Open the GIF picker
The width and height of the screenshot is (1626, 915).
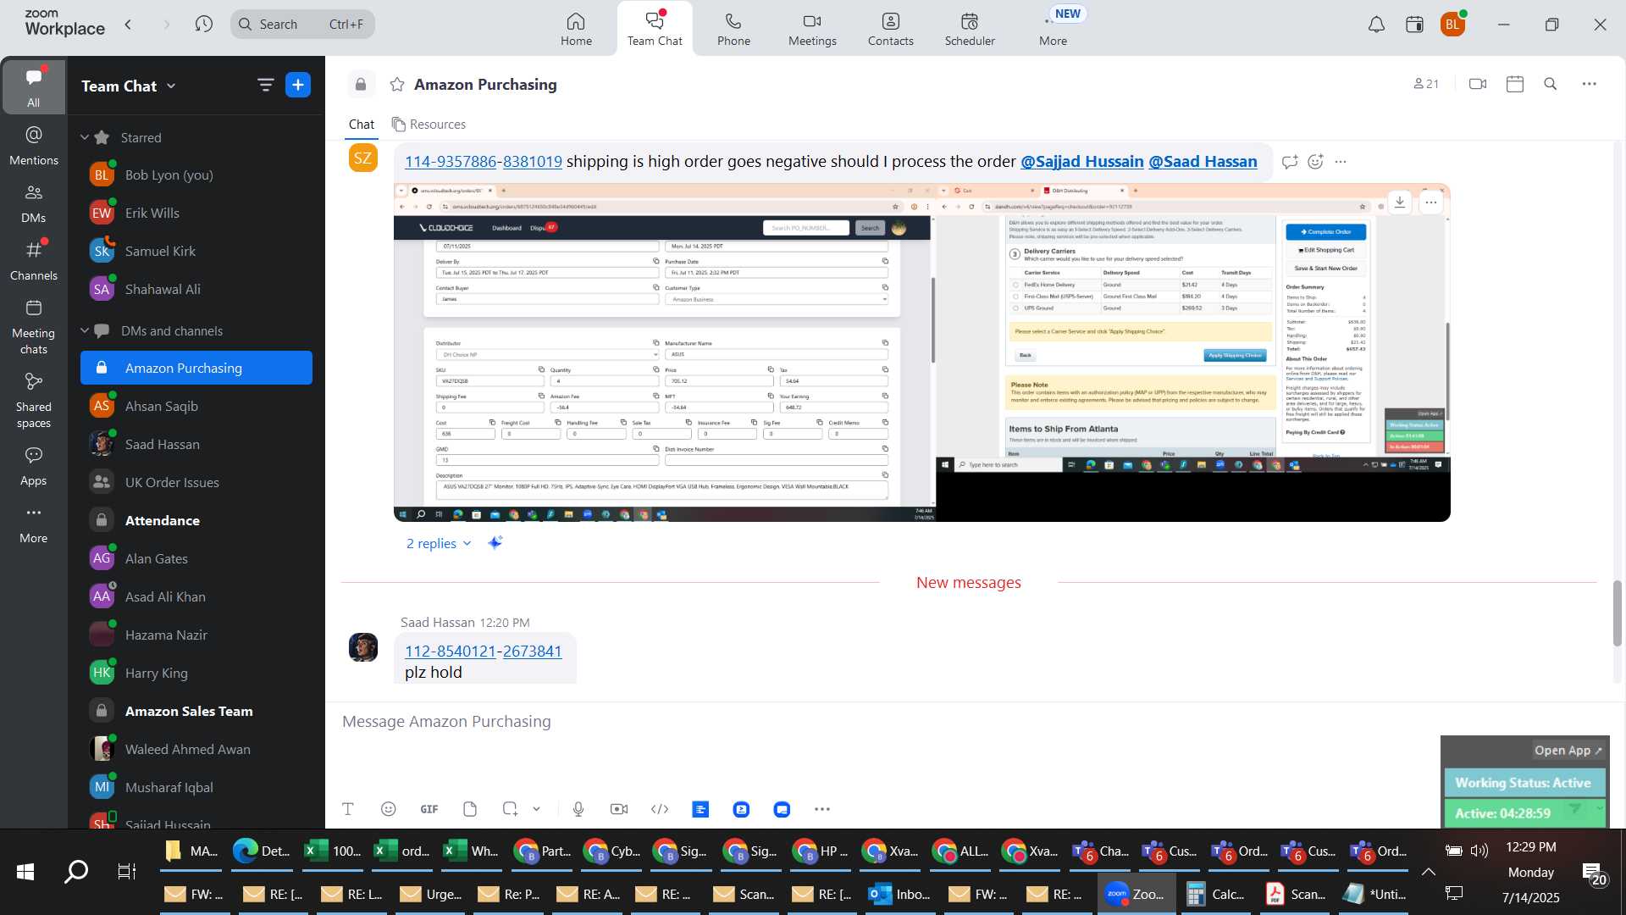pos(429,809)
